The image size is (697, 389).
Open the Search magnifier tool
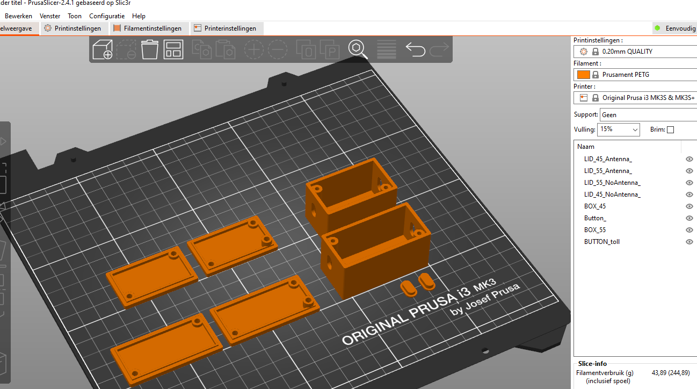pyautogui.click(x=358, y=49)
